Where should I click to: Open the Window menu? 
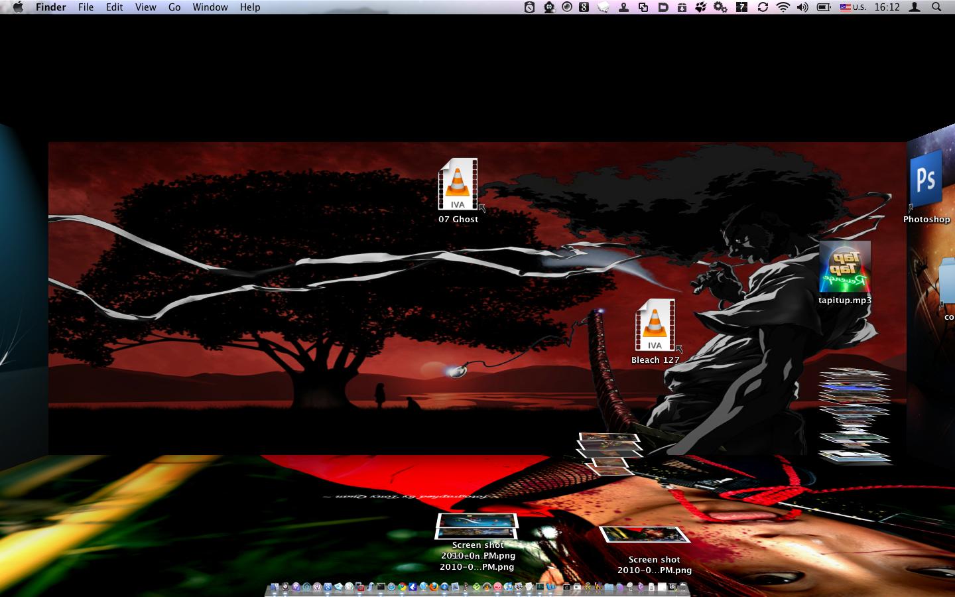(210, 7)
